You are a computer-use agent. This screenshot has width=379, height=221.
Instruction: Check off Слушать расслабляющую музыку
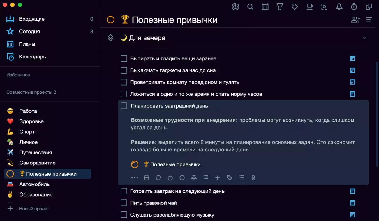coord(124,215)
